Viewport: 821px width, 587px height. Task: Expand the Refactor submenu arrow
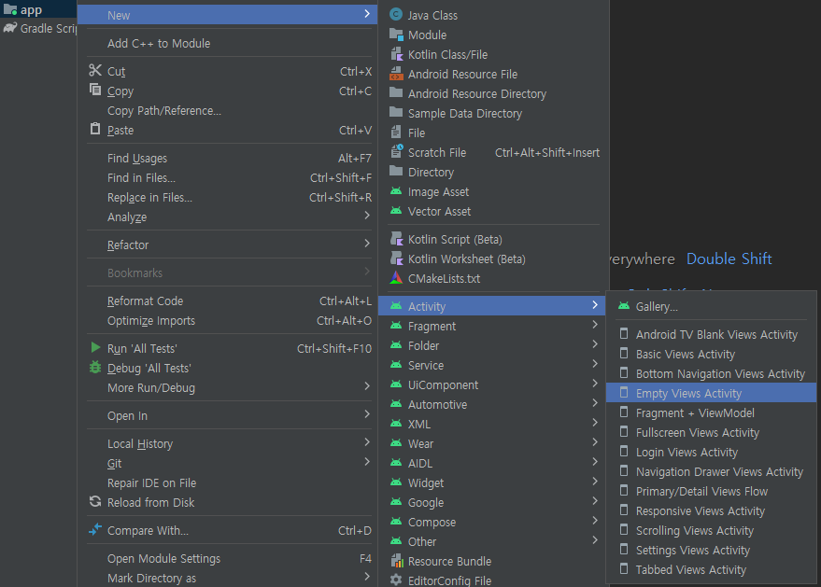point(367,244)
